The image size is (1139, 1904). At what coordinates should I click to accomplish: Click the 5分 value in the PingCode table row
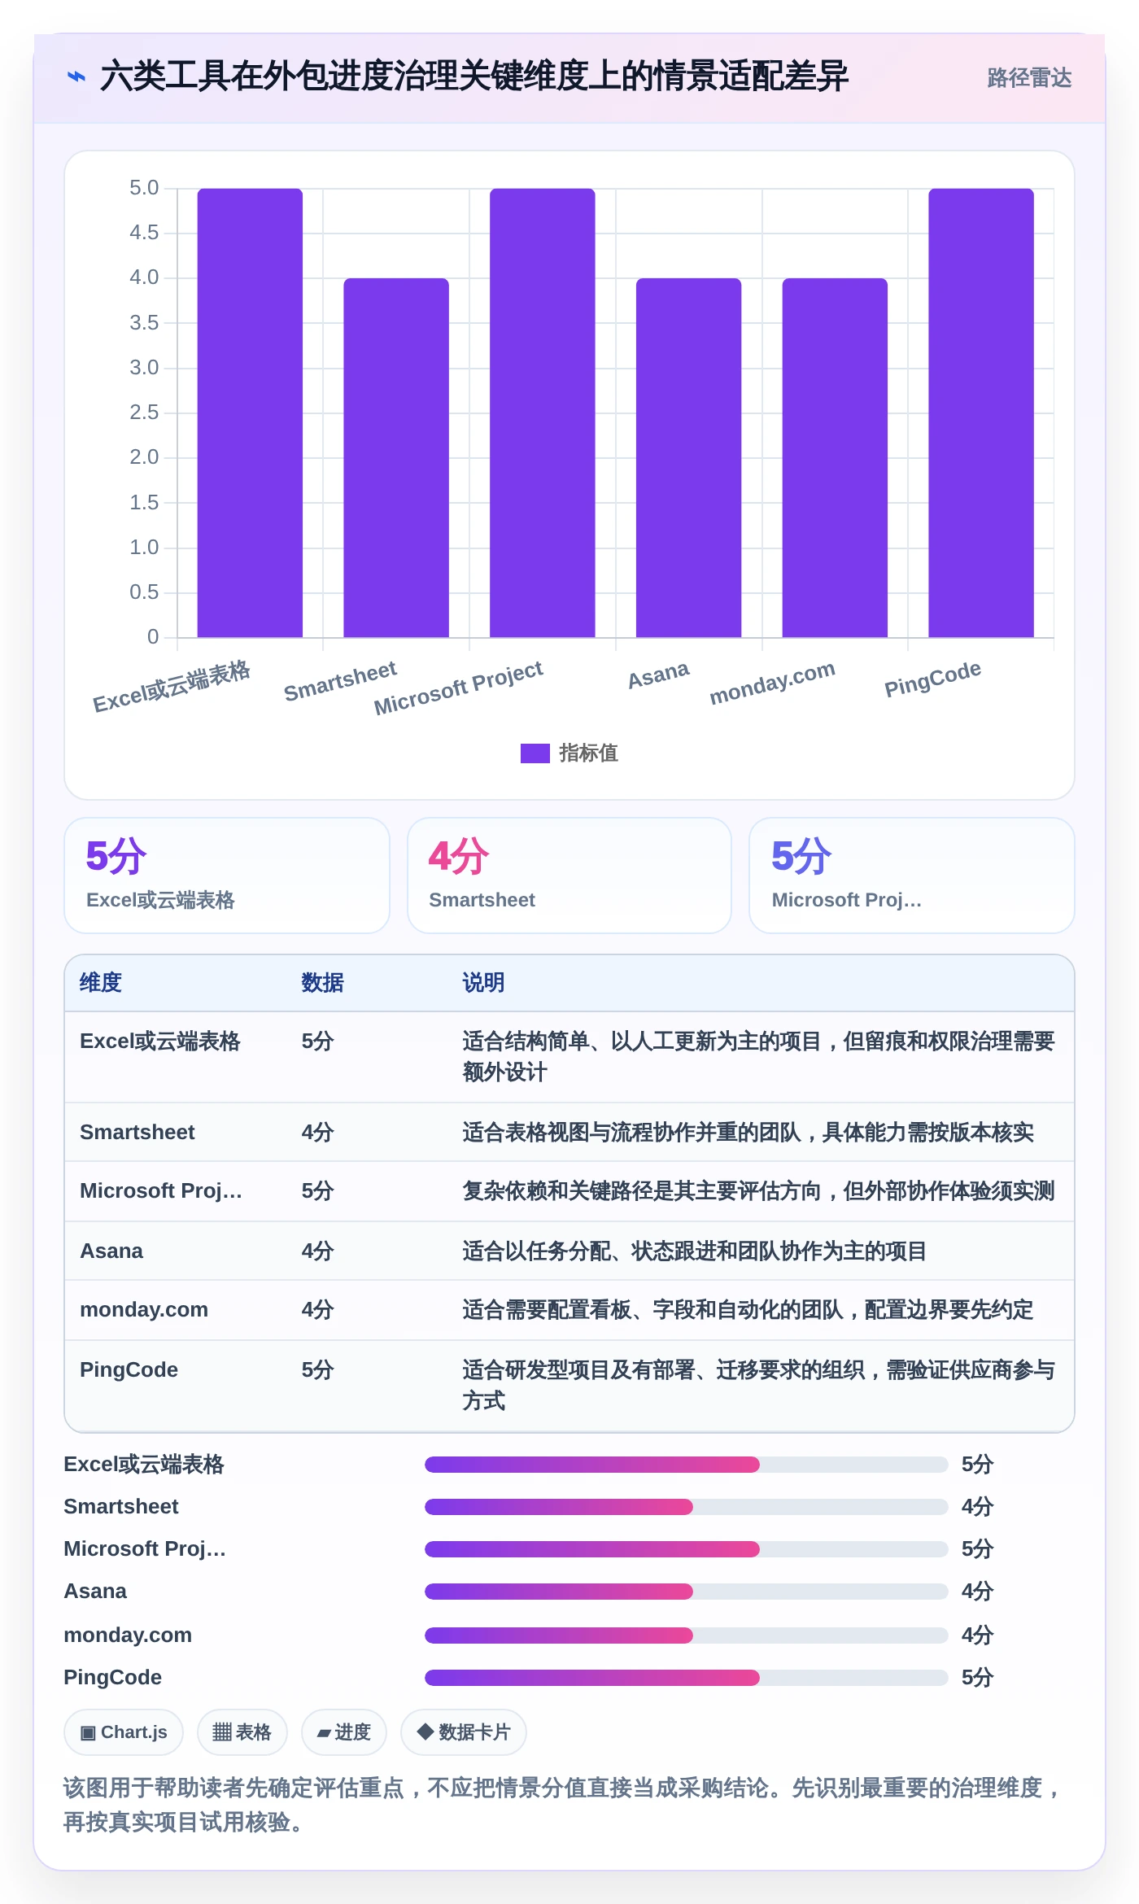click(317, 1370)
